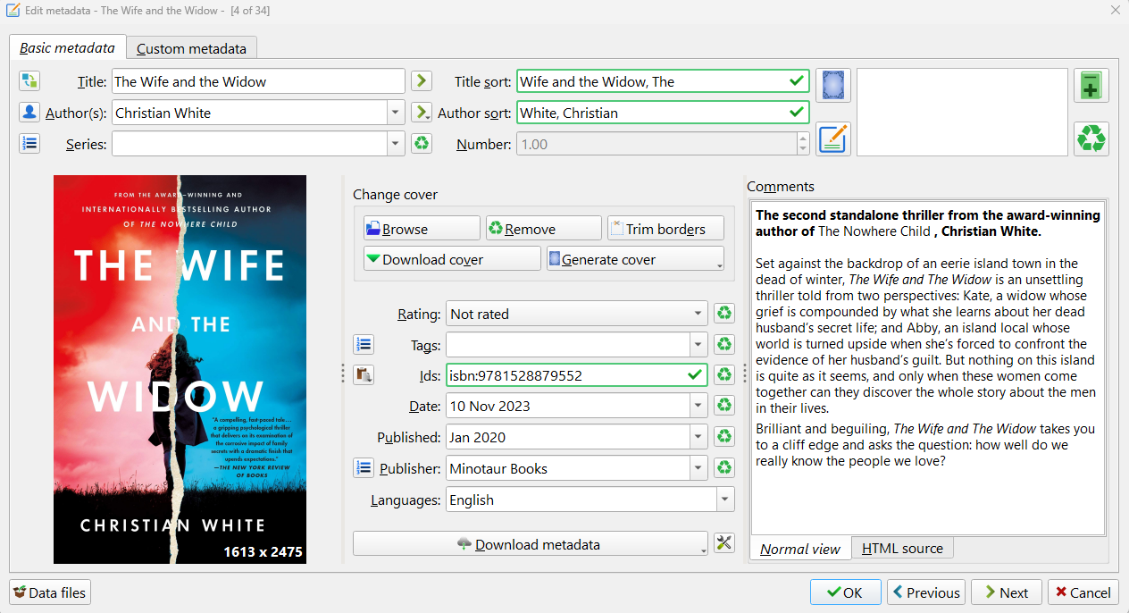Screen dimensions: 1129x613
Task: Click inside the Comments text area
Action: [928, 367]
